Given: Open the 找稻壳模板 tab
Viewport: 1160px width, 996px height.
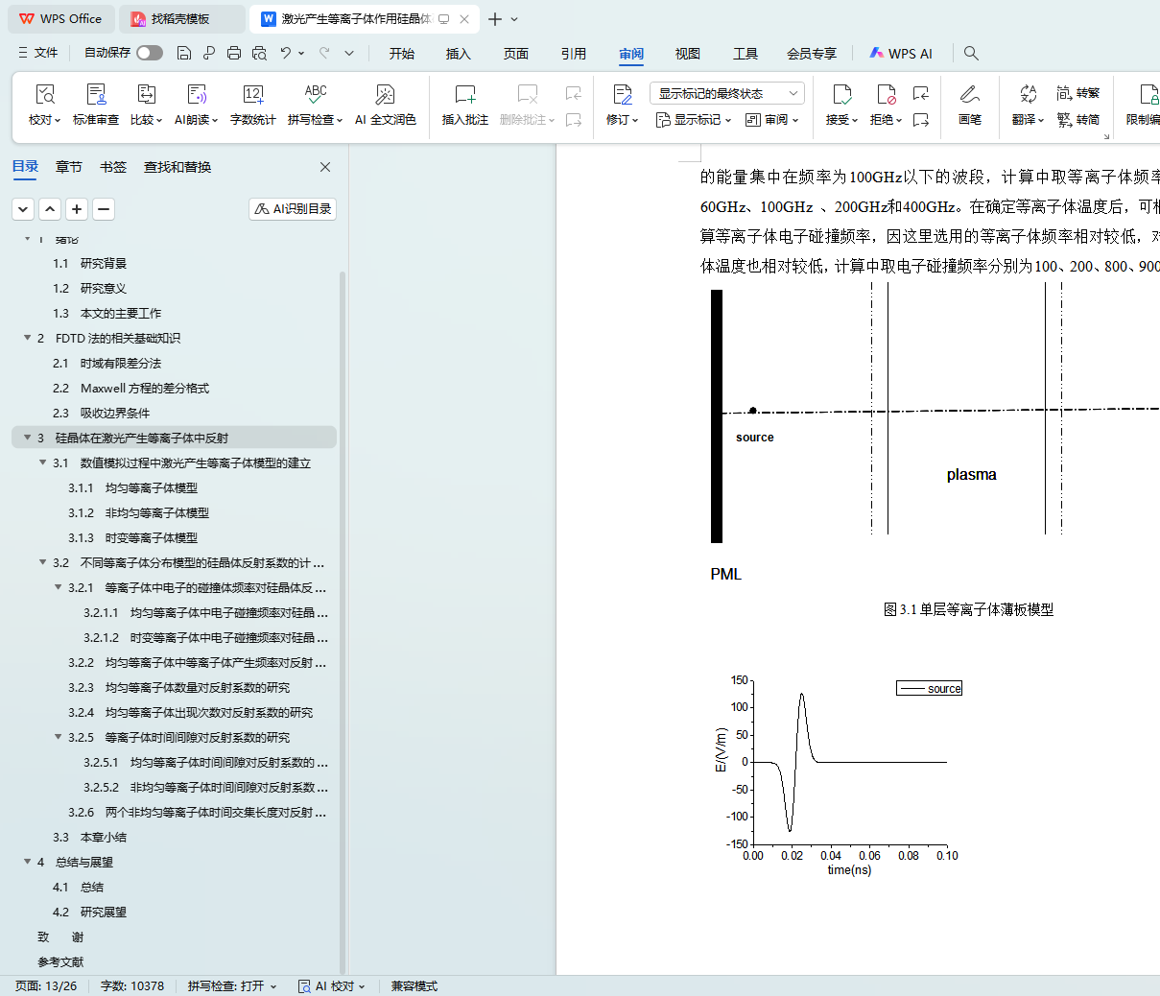Looking at the screenshot, I should [180, 19].
